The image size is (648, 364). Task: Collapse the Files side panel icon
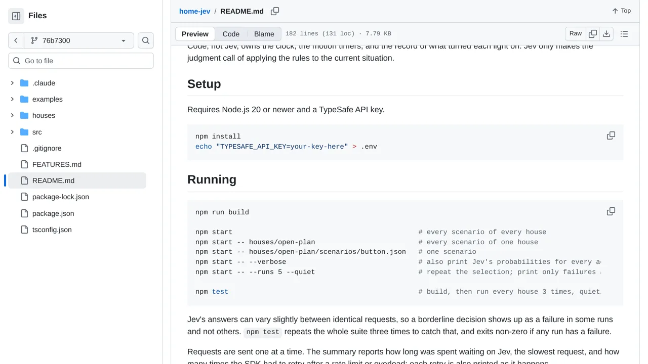coord(16,16)
